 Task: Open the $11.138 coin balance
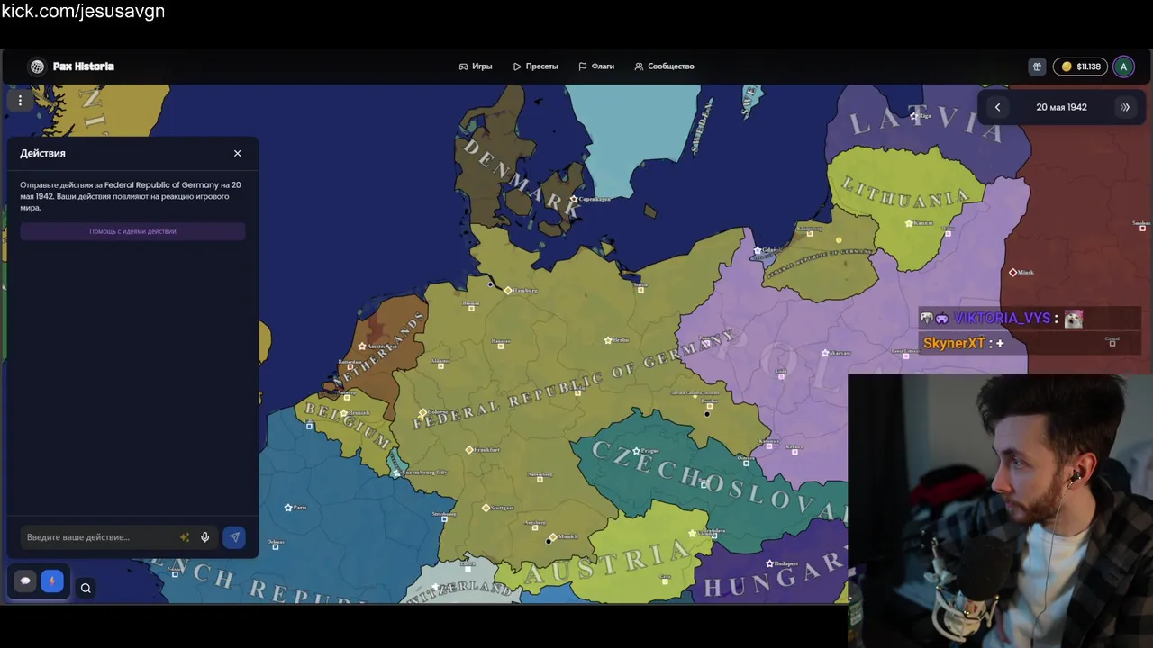(x=1081, y=67)
